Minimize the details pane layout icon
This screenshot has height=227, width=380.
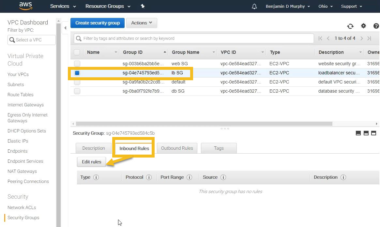(x=358, y=133)
